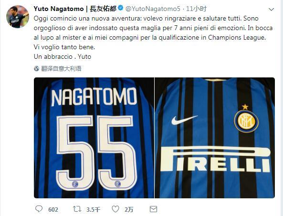Open Yuto Nagatomo's profile avatar
This screenshot has width=283, height=216.
tap(18, 17)
